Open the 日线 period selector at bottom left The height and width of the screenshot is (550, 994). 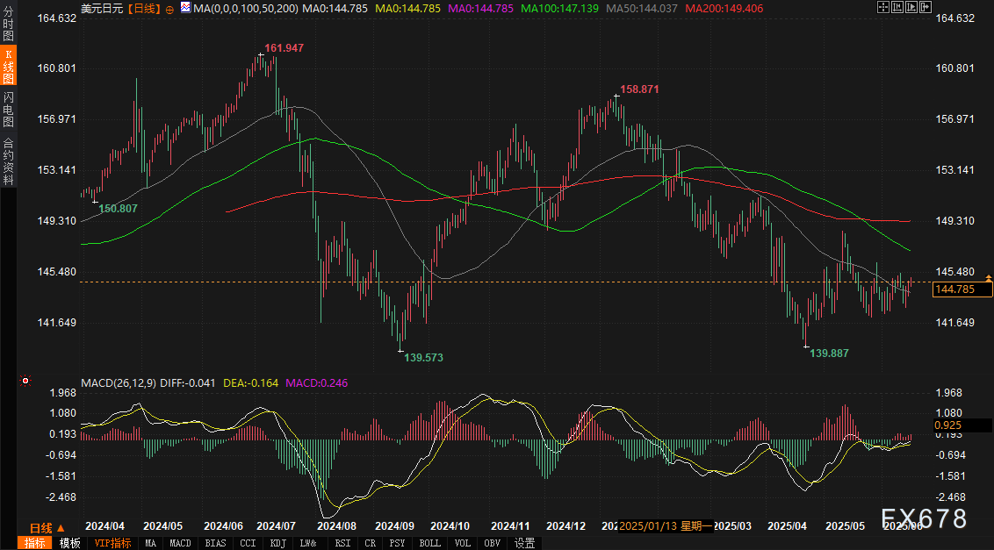point(47,528)
